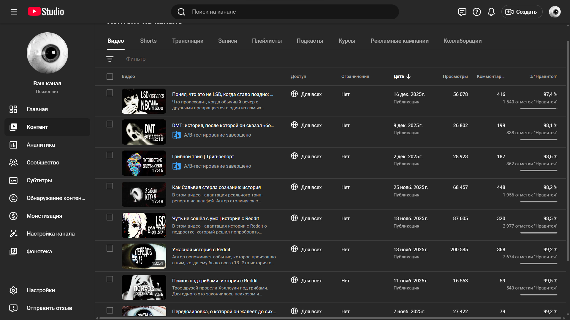The width and height of the screenshot is (570, 320).
Task: Switch to the Shorts tab
Action: click(148, 41)
